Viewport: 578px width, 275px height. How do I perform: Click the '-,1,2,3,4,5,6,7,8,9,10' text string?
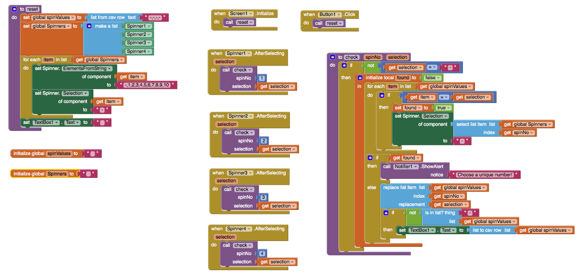pyautogui.click(x=147, y=85)
